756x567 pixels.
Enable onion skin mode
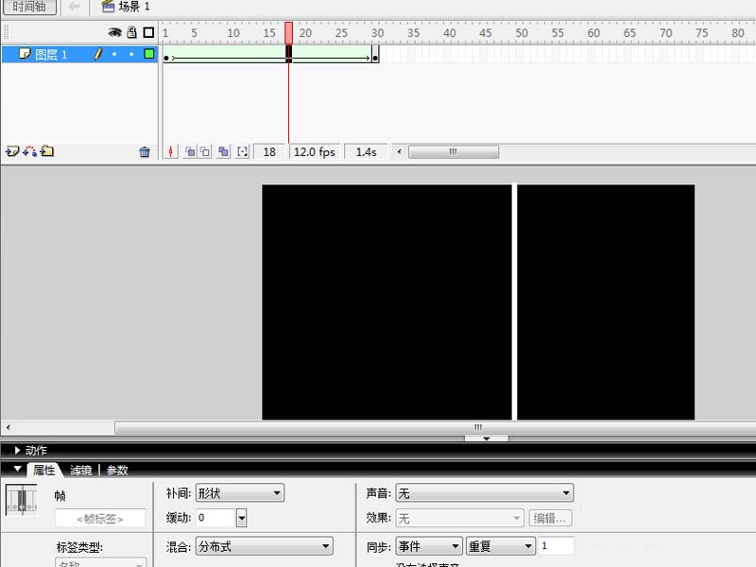pos(189,151)
